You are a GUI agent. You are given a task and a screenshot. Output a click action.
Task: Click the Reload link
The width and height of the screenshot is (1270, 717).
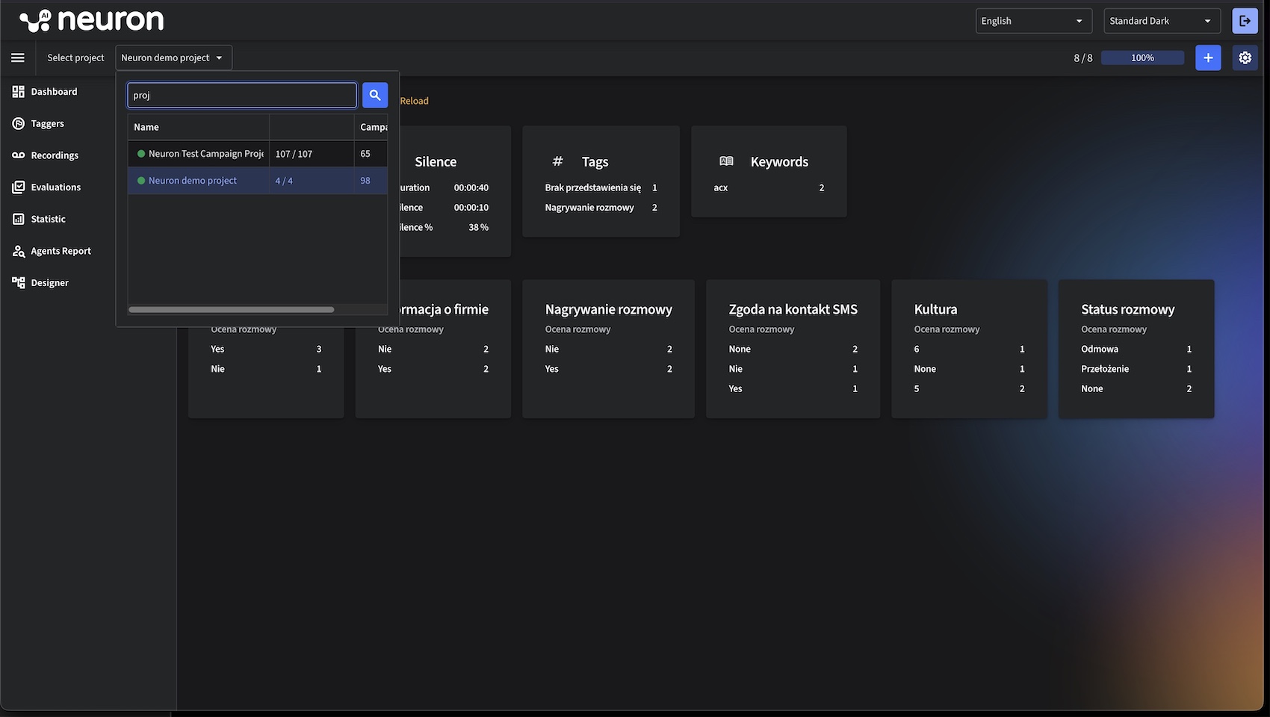(414, 101)
